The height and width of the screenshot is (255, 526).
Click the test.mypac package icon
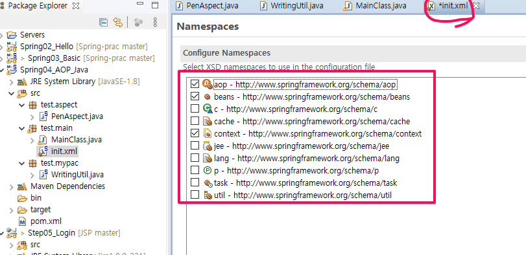click(x=32, y=163)
